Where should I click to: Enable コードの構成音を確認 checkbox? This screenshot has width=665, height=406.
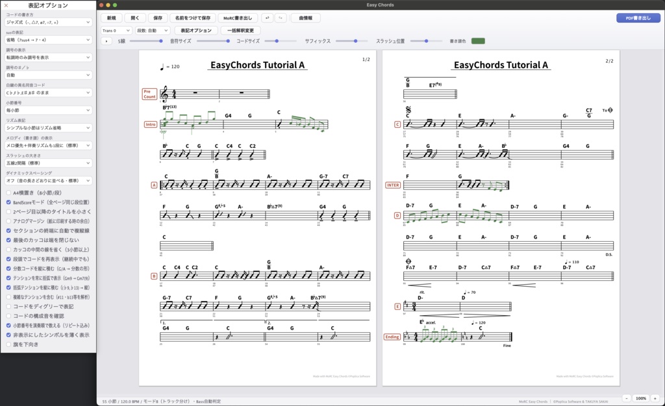pyautogui.click(x=8, y=316)
